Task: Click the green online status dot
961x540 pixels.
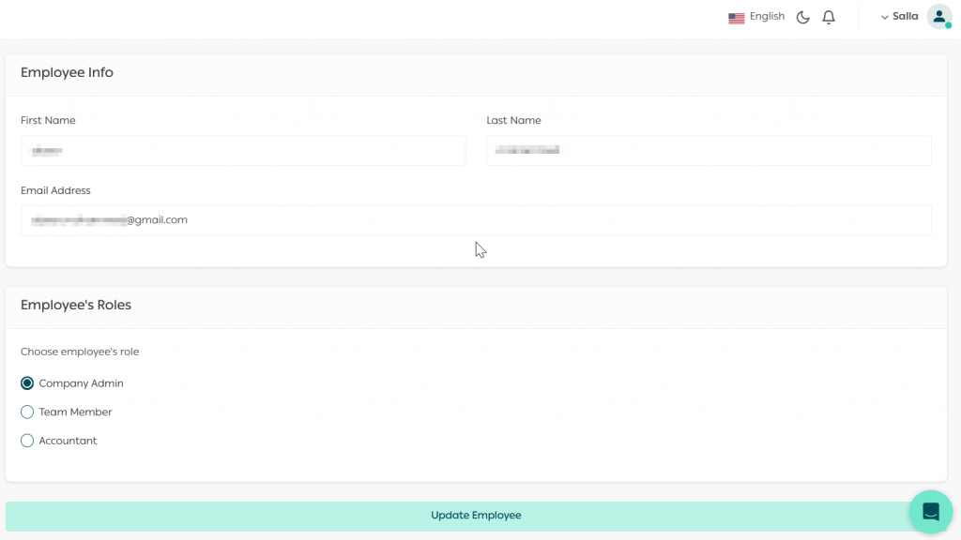Action: coord(948,25)
